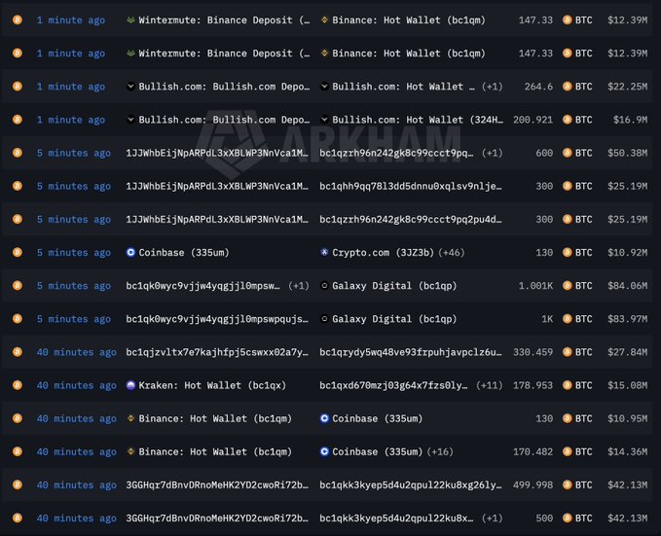Image resolution: width=661 pixels, height=536 pixels.
Task: Open the 1JJWhbEij… sender in the 600 BTC row
Action: click(x=217, y=153)
